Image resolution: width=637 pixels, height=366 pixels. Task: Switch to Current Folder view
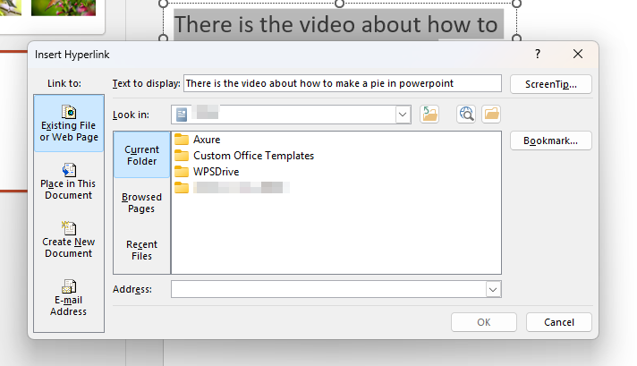(141, 156)
